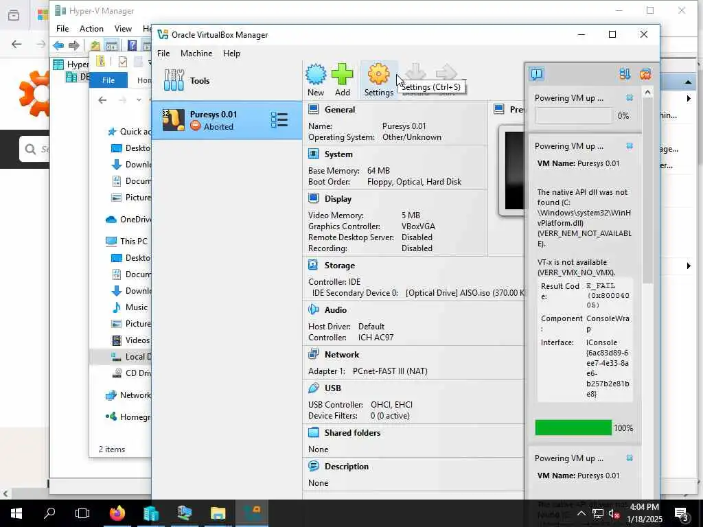Click the taskbar Task View icon

[x=82, y=513]
